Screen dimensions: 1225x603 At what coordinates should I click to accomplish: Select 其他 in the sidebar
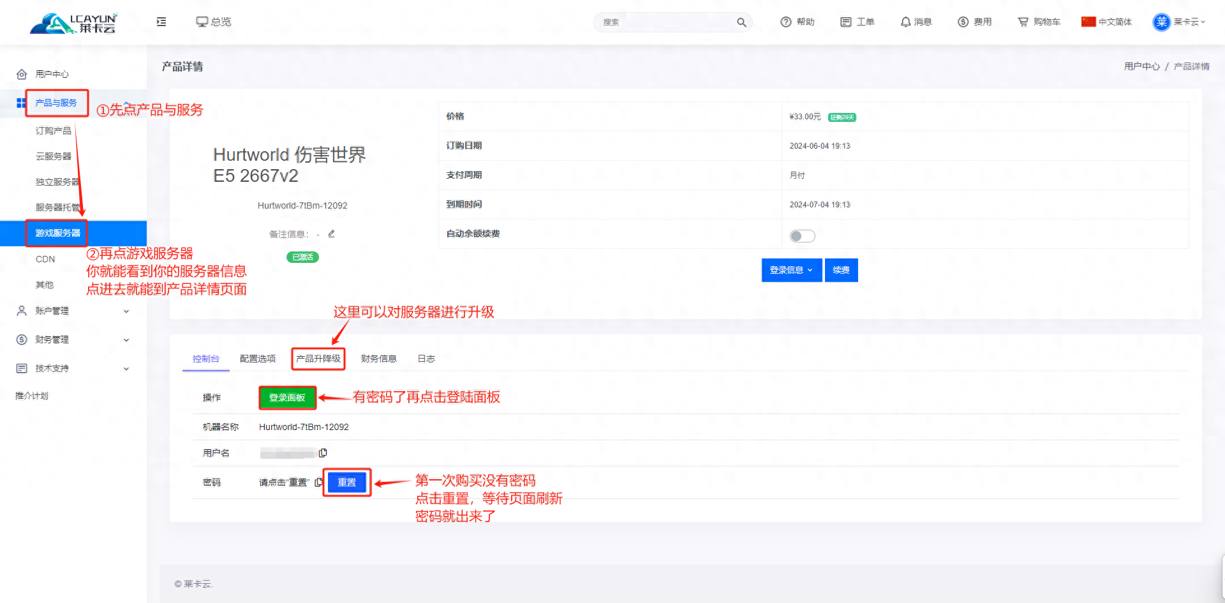[45, 285]
